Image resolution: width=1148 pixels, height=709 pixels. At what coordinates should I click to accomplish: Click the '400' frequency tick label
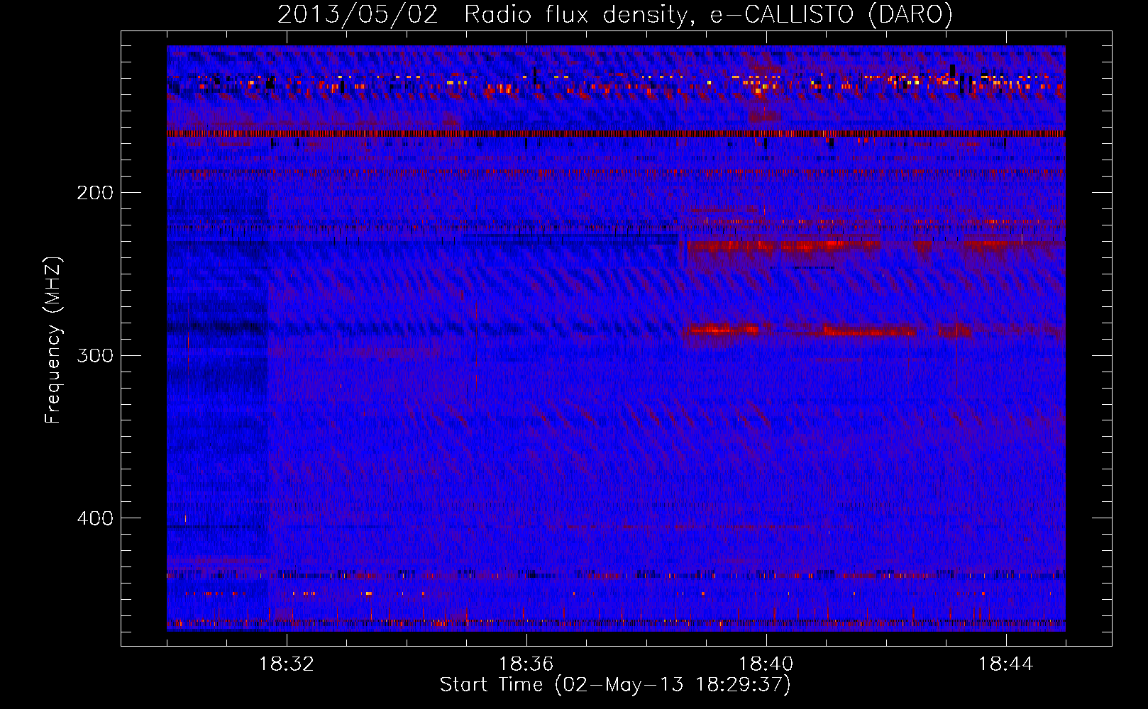[x=95, y=518]
